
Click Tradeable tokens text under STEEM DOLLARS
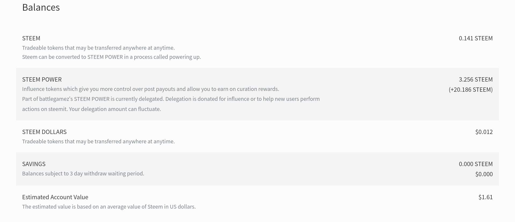tap(98, 141)
